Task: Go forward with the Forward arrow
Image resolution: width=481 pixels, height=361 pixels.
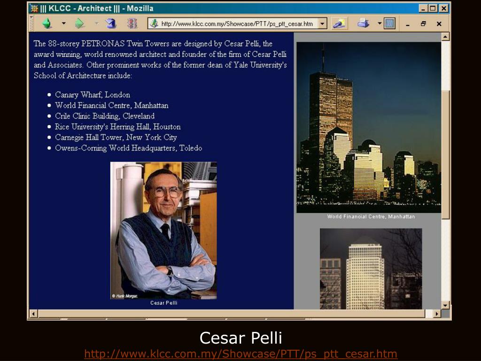Action: point(79,24)
